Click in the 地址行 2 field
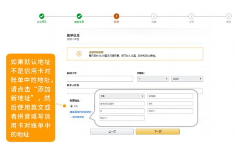The height and width of the screenshot is (159, 236). click(x=122, y=118)
